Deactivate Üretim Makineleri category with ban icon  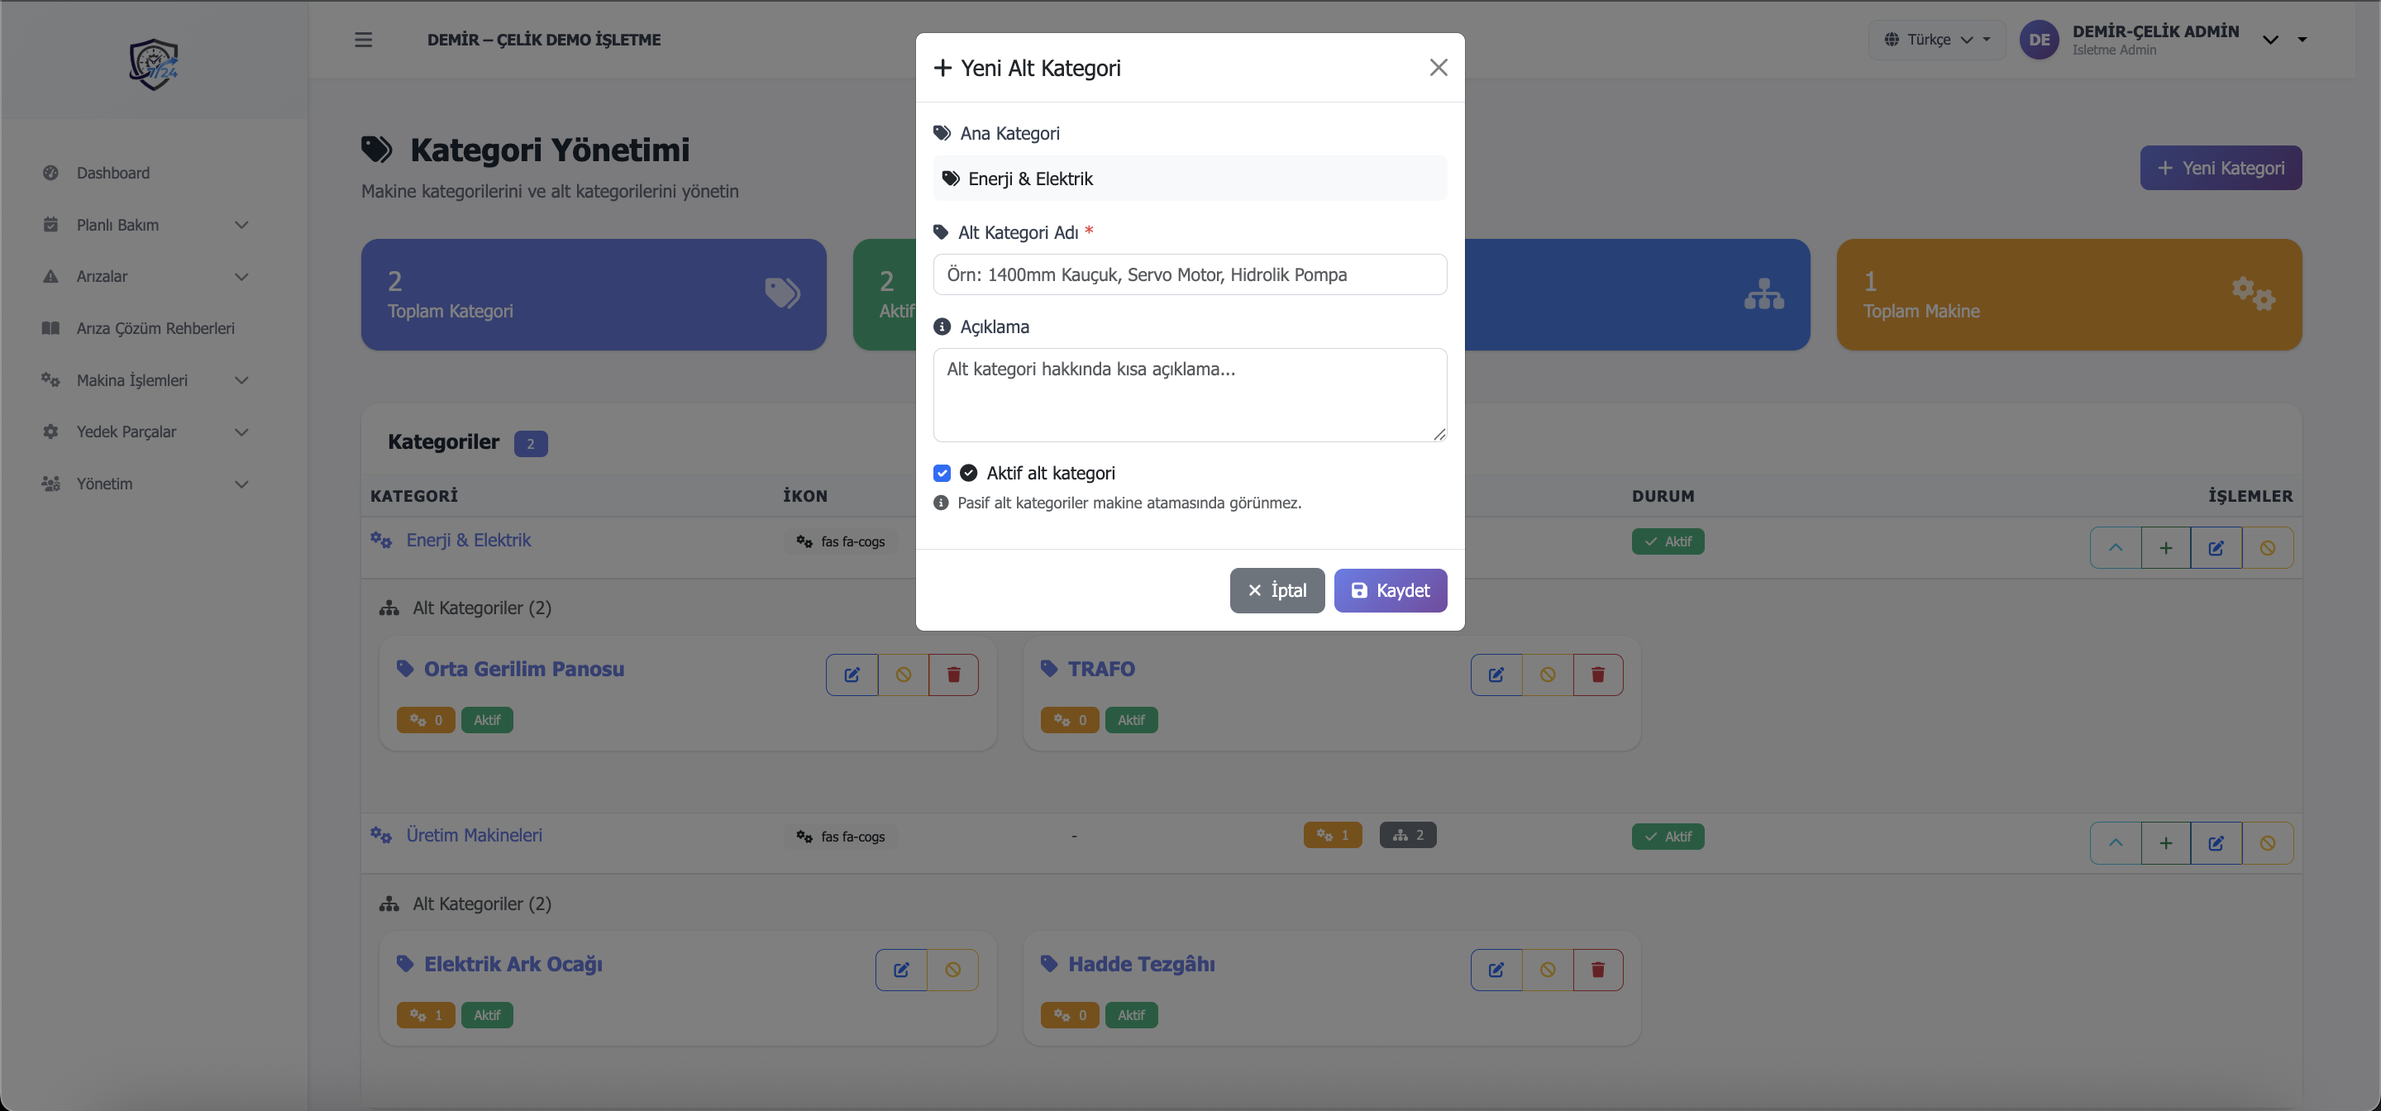tap(2267, 843)
